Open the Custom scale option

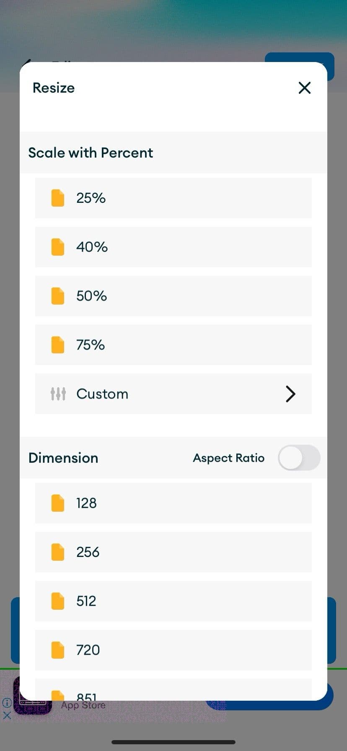pyautogui.click(x=173, y=394)
